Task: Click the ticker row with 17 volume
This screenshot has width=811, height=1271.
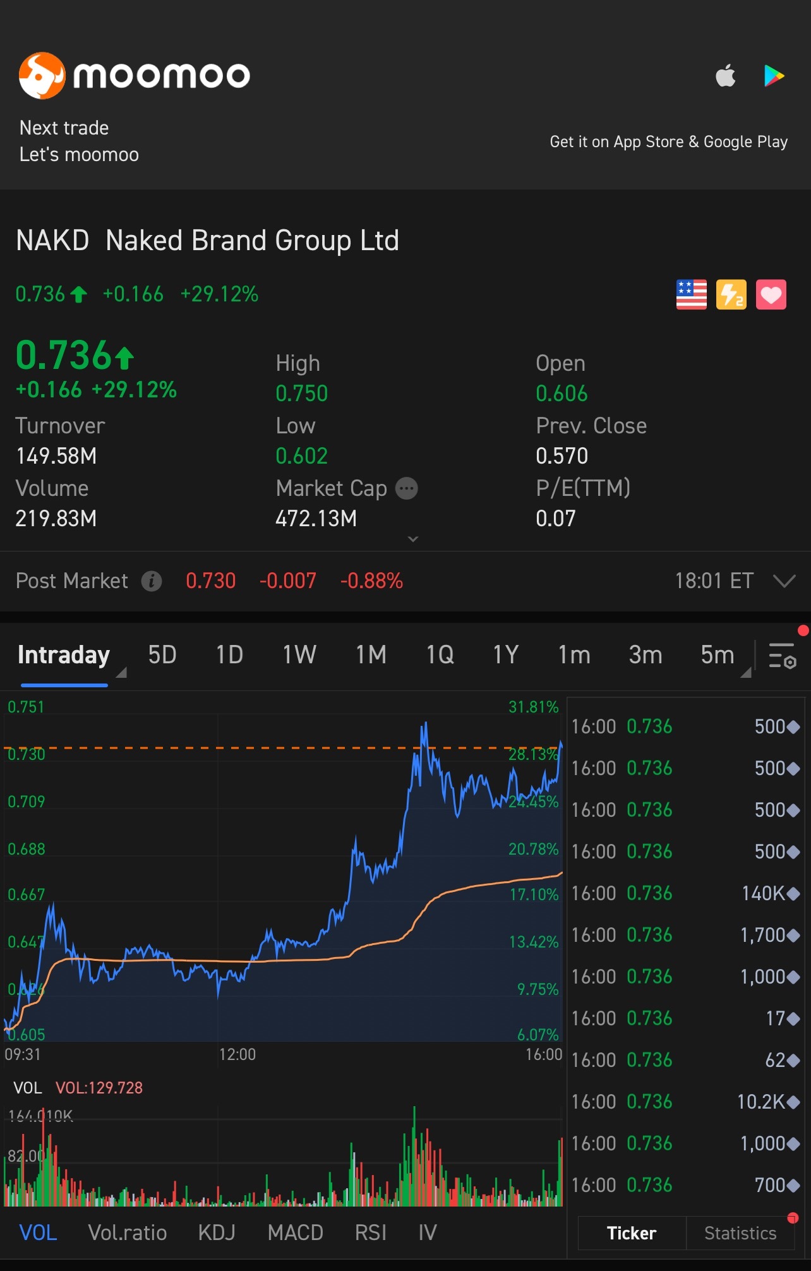Action: click(x=686, y=1018)
